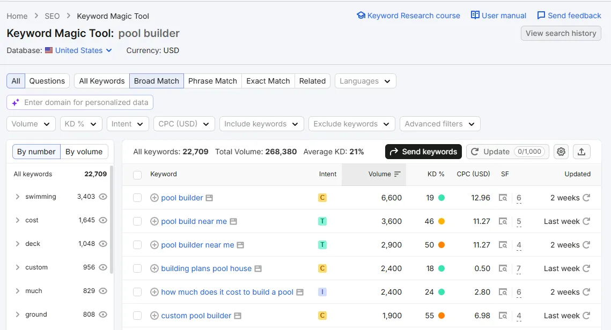
Task: Open the CPC (USD) filter dropdown
Action: 184,124
